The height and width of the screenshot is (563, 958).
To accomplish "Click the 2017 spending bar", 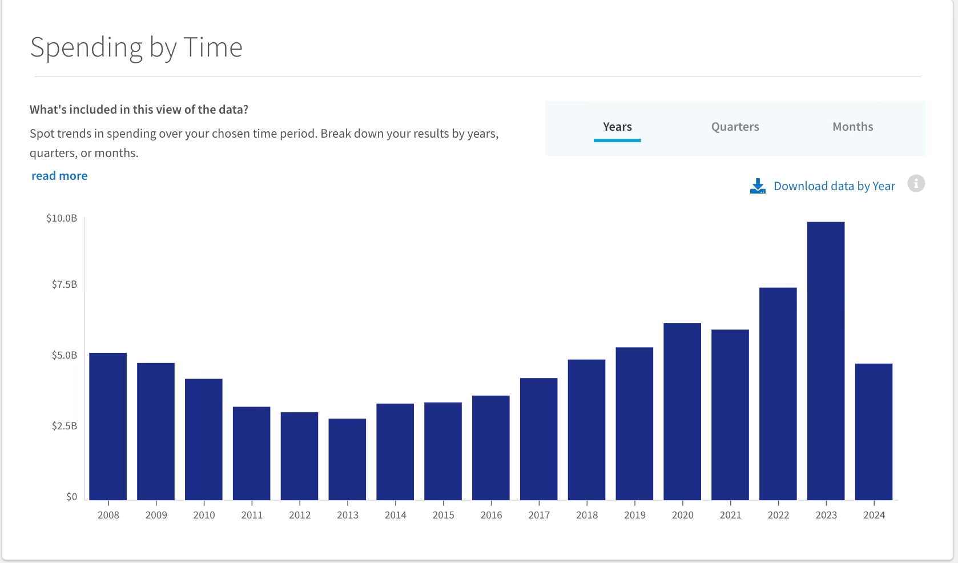I will point(538,439).
